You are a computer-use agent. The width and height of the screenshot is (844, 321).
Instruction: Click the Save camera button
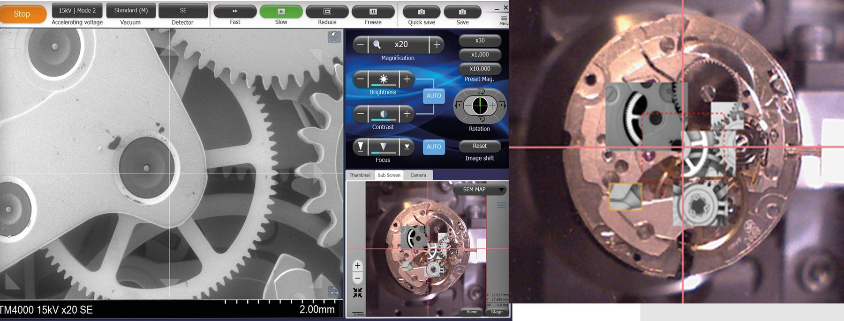462,12
